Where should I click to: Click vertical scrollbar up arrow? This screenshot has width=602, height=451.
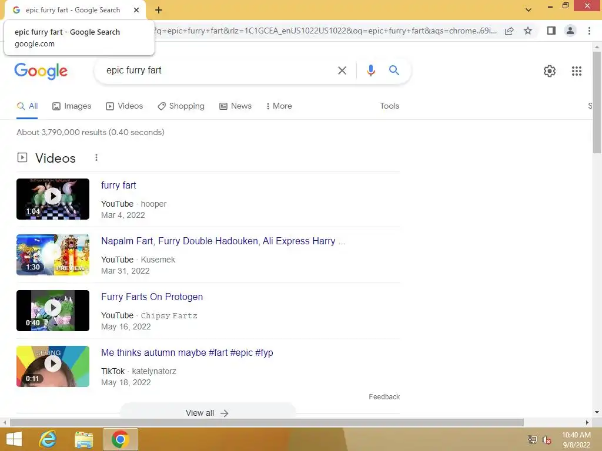tap(597, 47)
